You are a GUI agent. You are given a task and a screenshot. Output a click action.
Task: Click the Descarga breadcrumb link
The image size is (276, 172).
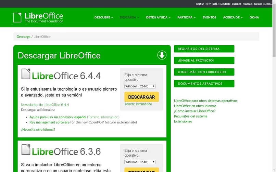tap(23, 37)
